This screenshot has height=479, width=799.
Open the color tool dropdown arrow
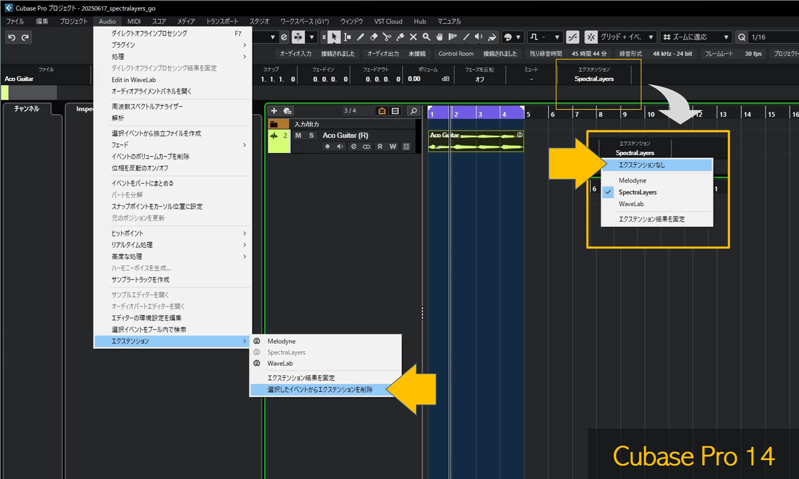pos(518,37)
